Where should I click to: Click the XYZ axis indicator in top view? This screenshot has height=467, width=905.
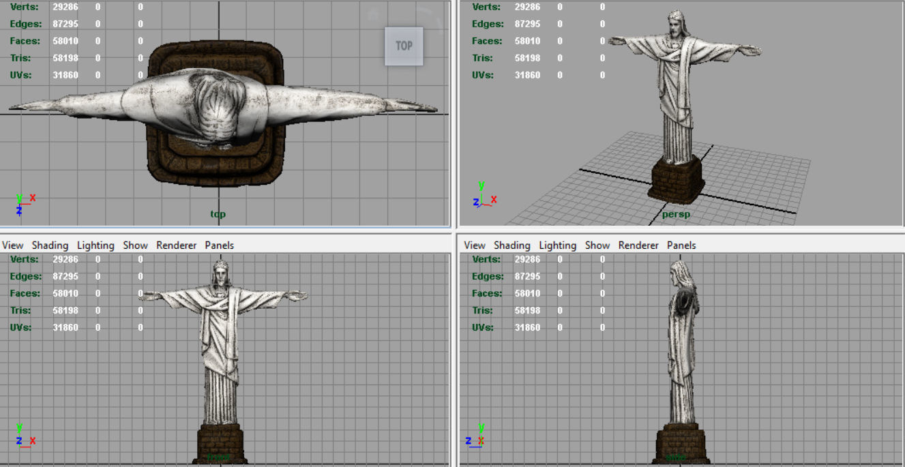(x=25, y=204)
